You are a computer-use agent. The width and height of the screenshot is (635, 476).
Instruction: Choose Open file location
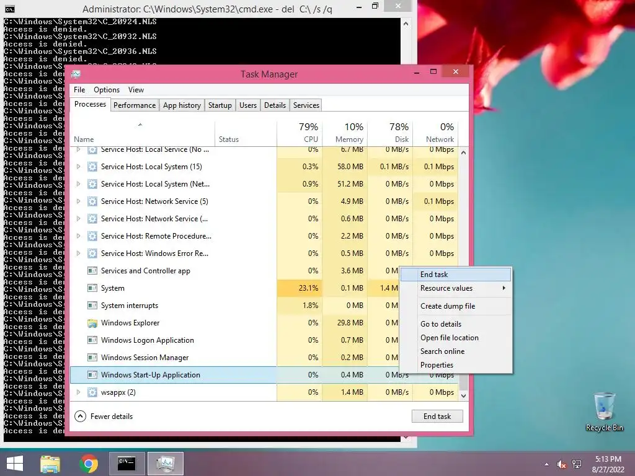point(456,338)
